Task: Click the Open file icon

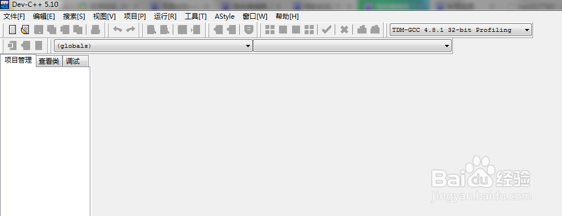Action: point(25,30)
